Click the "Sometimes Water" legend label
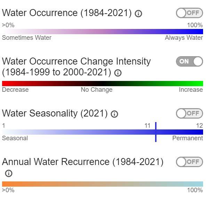Image resolution: width=209 pixels, height=202 pixels. (x=27, y=38)
